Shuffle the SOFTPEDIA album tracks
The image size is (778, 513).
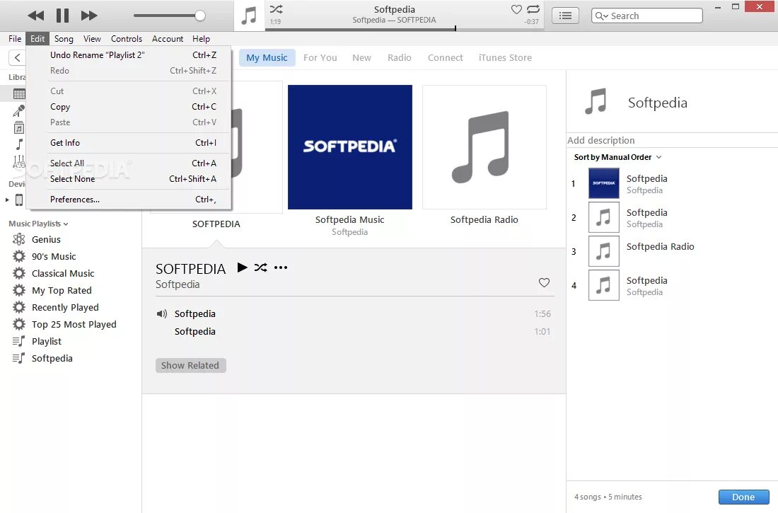260,267
